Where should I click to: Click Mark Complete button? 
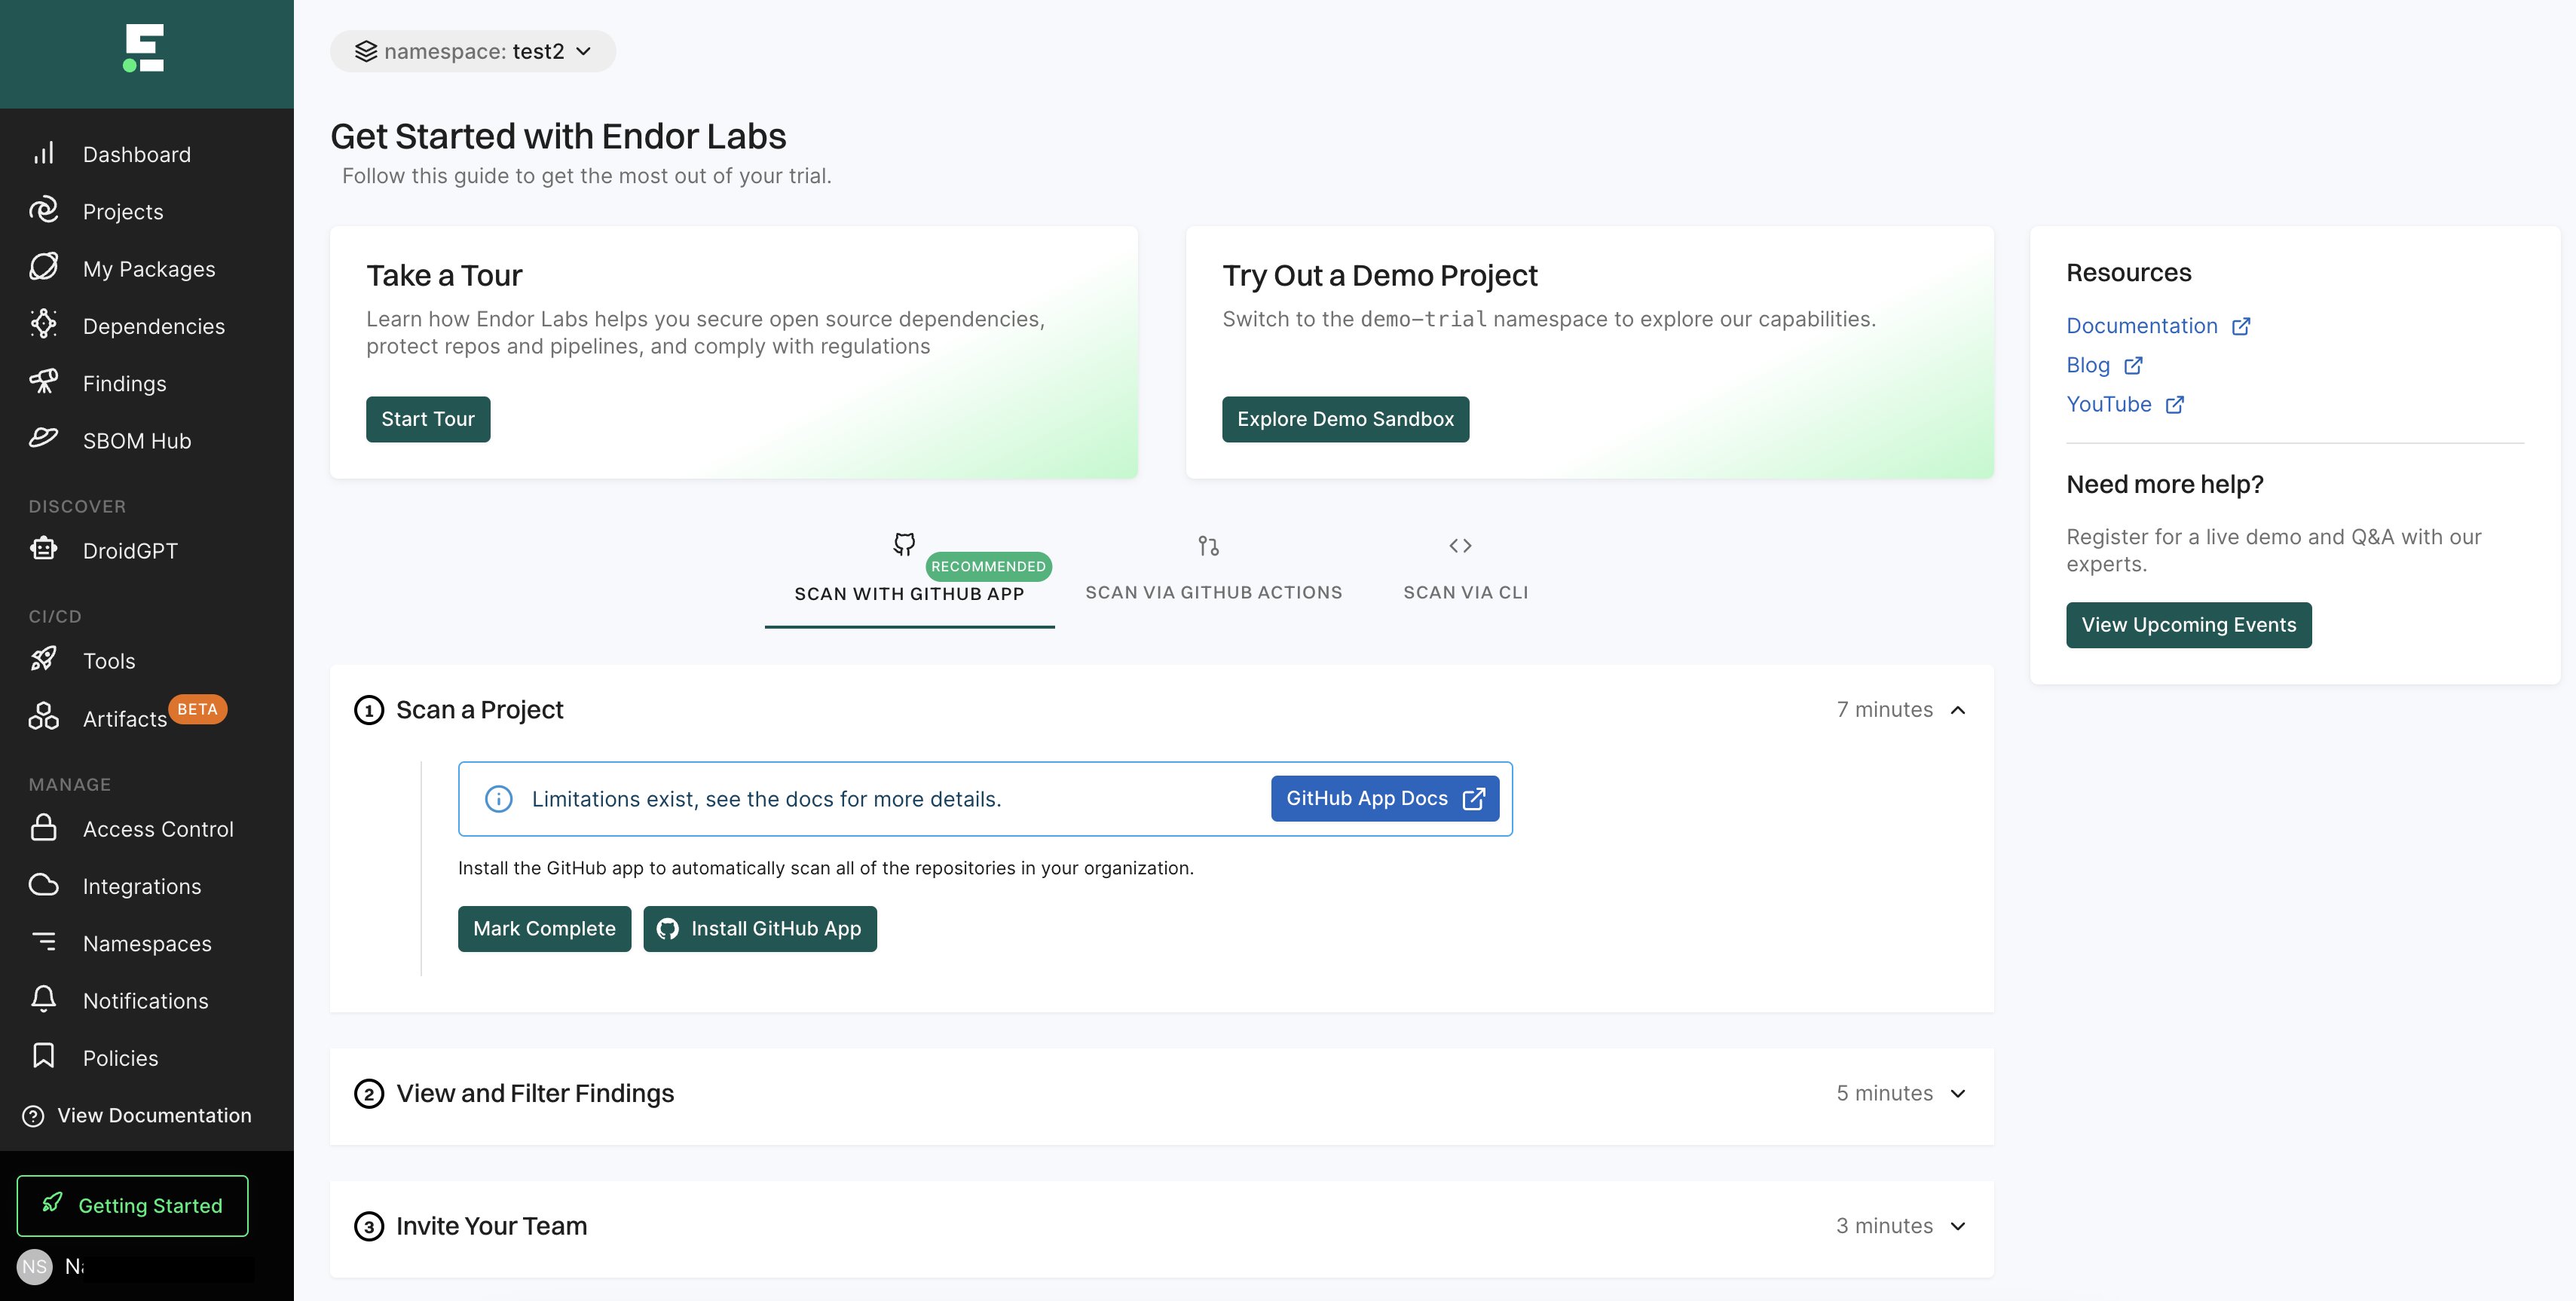point(544,928)
